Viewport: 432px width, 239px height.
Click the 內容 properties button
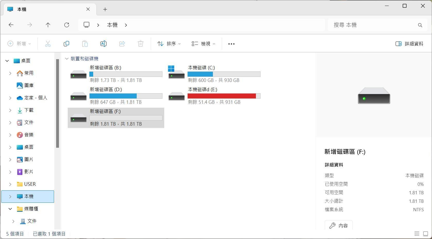pyautogui.click(x=338, y=225)
